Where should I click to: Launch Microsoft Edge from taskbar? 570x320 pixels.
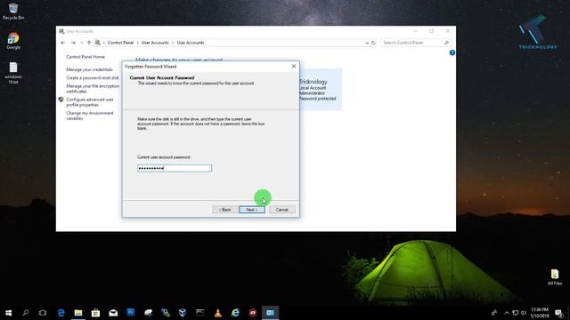coord(61,313)
